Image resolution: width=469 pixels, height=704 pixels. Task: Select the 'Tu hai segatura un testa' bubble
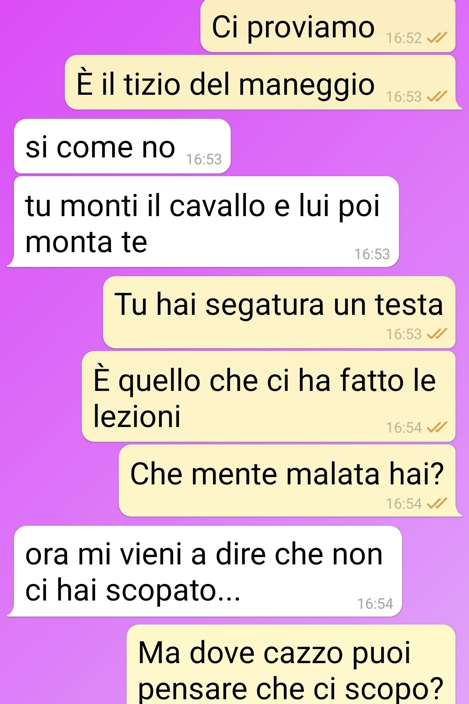tap(279, 312)
